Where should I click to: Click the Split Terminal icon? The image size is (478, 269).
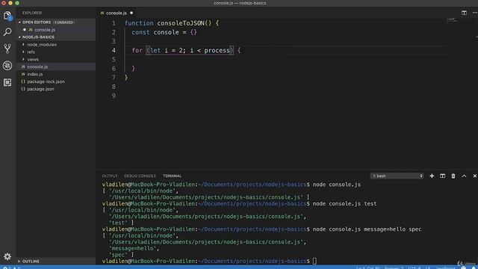pos(442,176)
